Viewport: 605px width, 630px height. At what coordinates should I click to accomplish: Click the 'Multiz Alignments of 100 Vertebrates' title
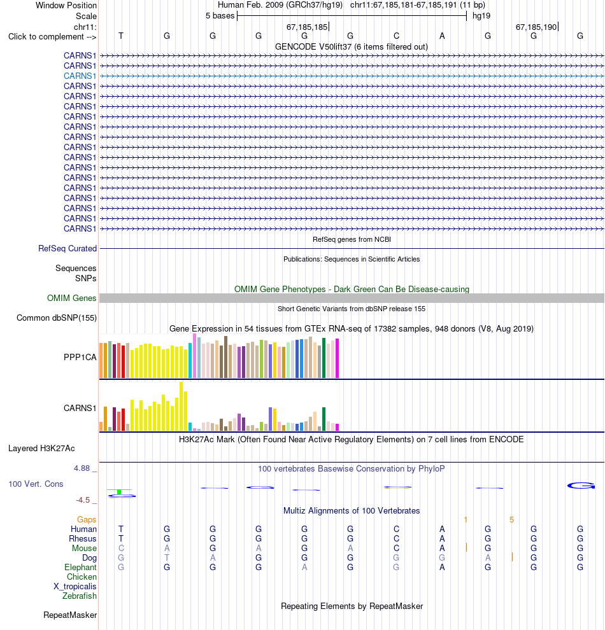(352, 510)
